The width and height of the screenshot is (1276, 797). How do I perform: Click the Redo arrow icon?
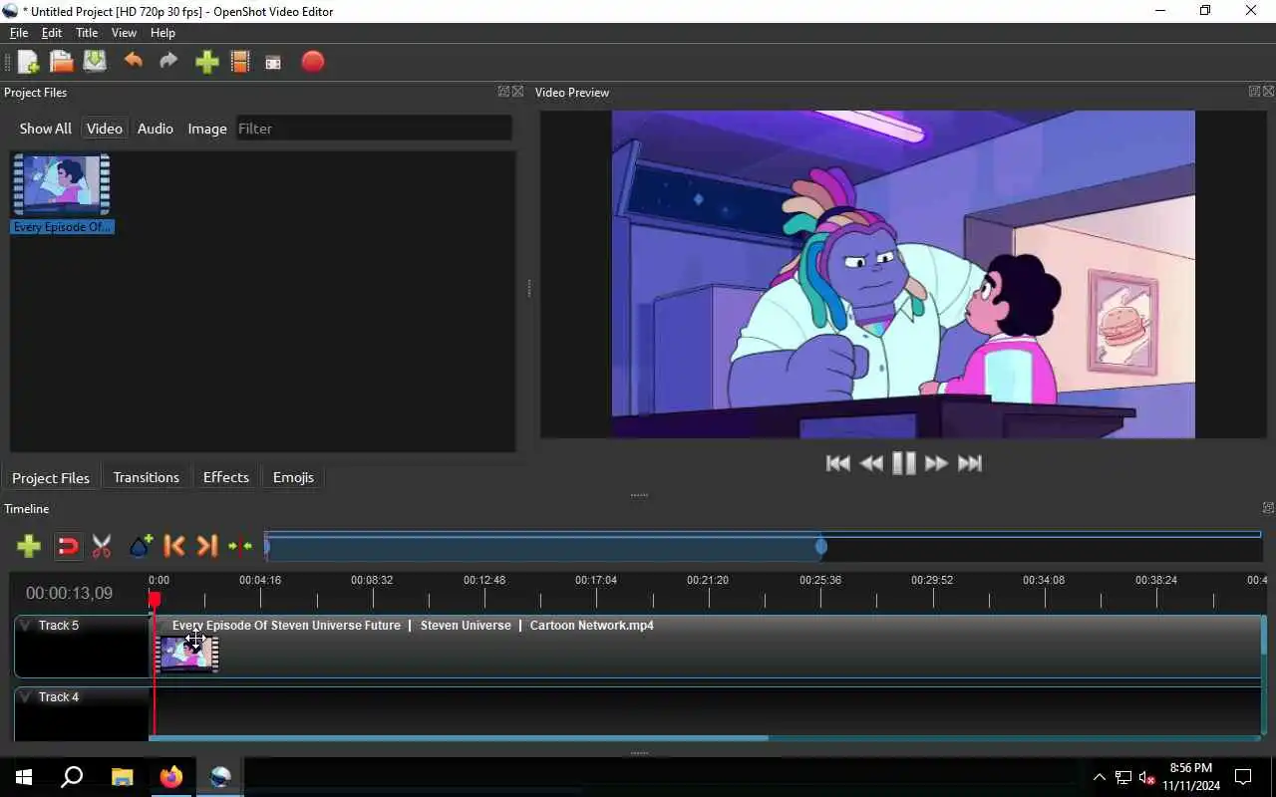[168, 62]
